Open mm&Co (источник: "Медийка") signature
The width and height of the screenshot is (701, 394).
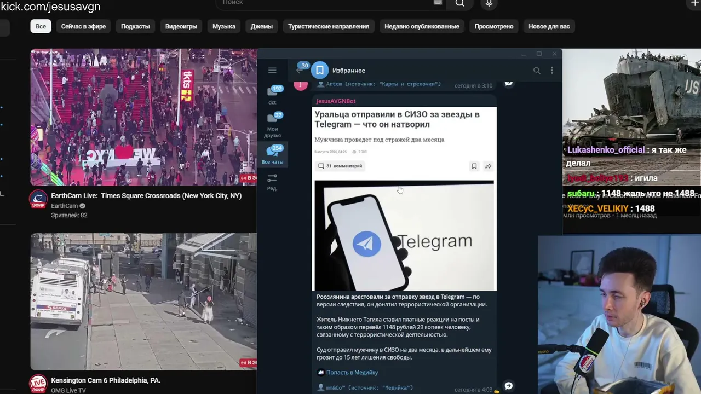tap(370, 388)
